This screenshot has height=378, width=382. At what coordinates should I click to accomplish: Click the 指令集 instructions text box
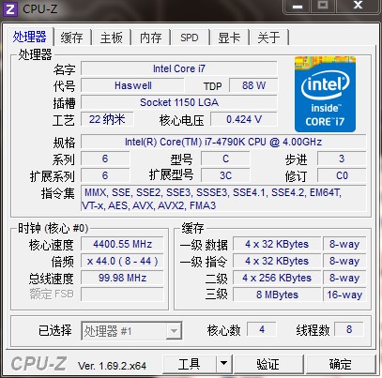[x=223, y=199]
